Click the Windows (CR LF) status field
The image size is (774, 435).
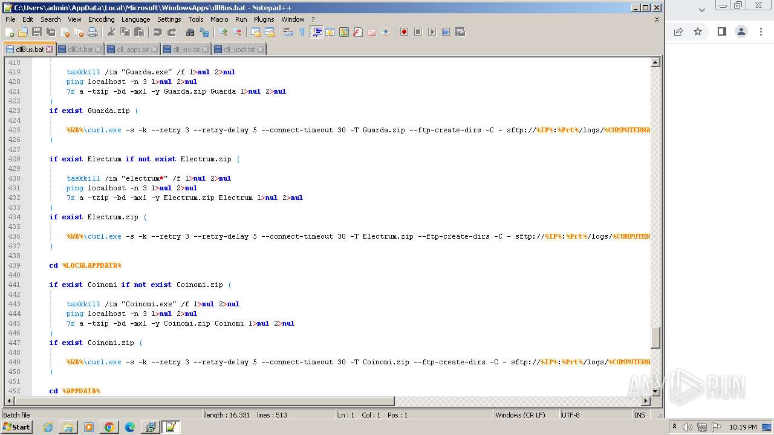(526, 415)
